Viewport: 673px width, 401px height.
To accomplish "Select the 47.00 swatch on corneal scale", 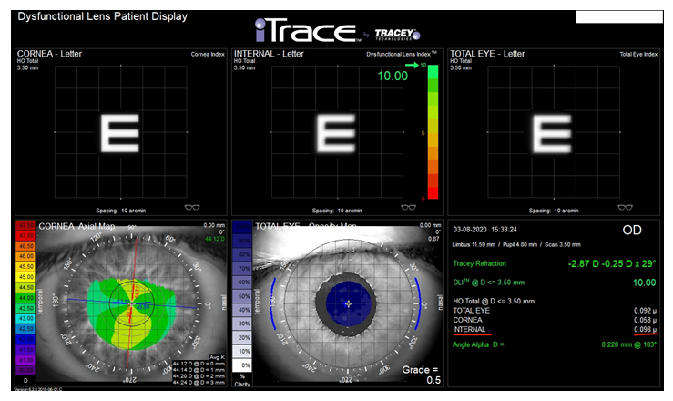I will click(x=25, y=235).
